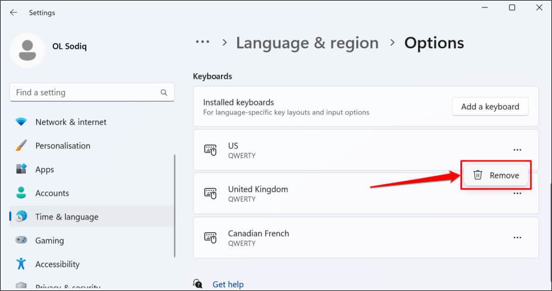Click the back arrow in Settings
The width and height of the screenshot is (552, 291).
tap(13, 12)
